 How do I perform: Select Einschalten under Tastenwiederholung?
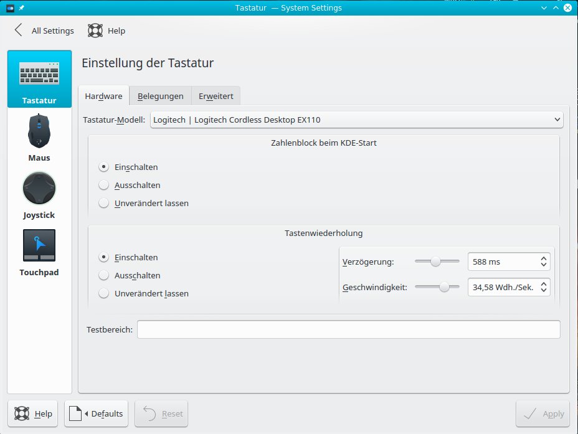pos(103,257)
